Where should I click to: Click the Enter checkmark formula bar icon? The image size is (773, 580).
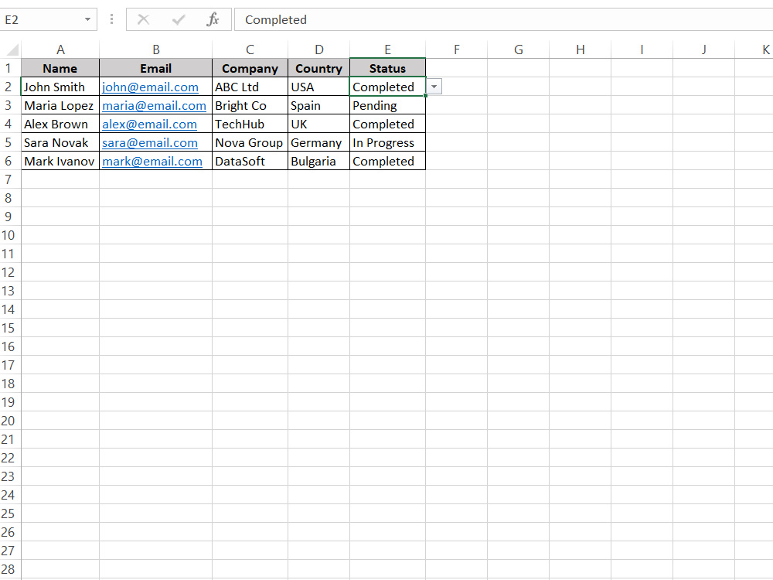[179, 20]
